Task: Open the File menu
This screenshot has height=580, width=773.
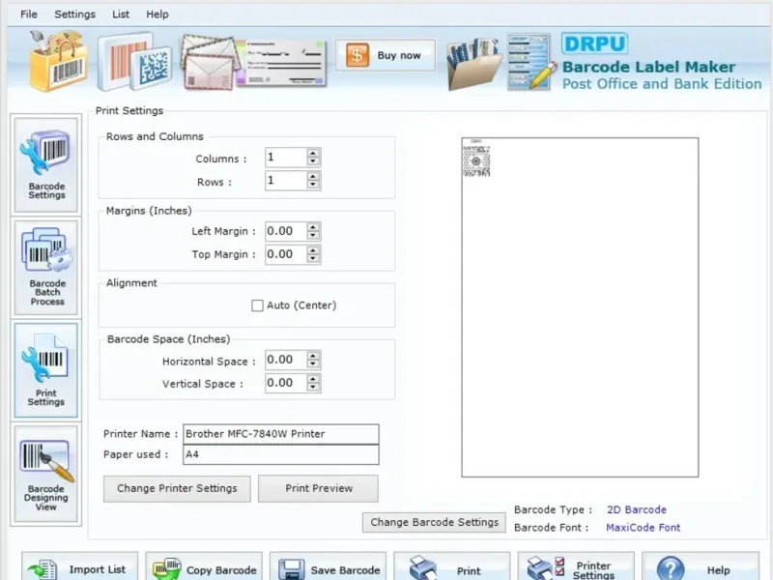Action: (x=29, y=14)
